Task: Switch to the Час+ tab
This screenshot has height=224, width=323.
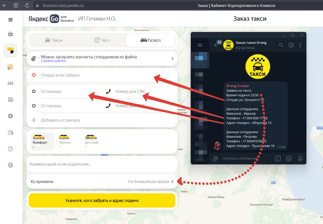Action: click(x=102, y=40)
